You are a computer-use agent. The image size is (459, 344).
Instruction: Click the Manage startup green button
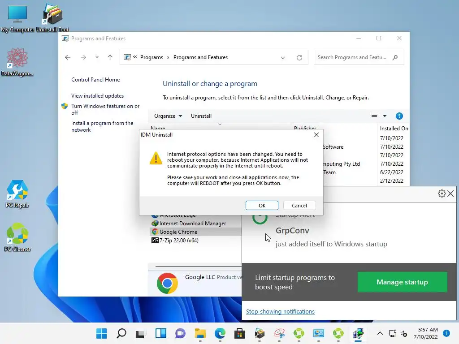click(x=402, y=282)
